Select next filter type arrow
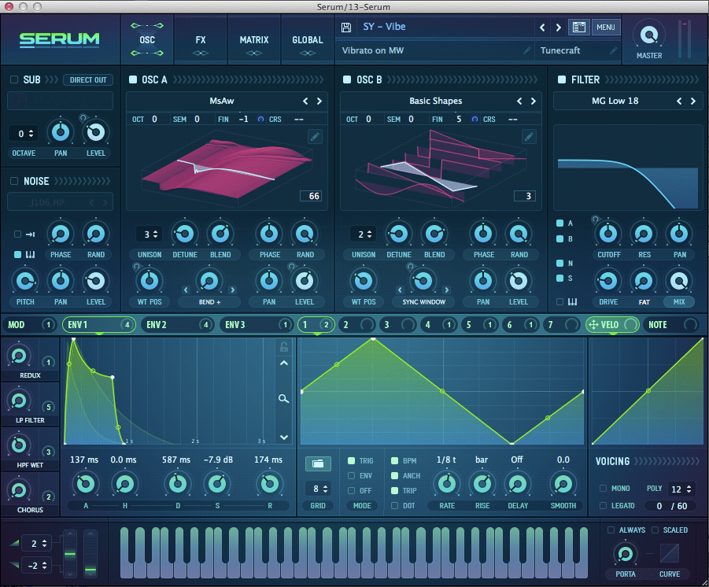 click(x=692, y=102)
